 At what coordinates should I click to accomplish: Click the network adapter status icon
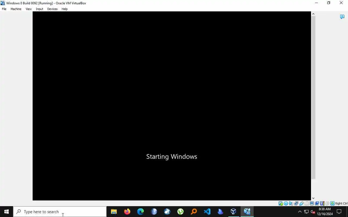[296, 203]
